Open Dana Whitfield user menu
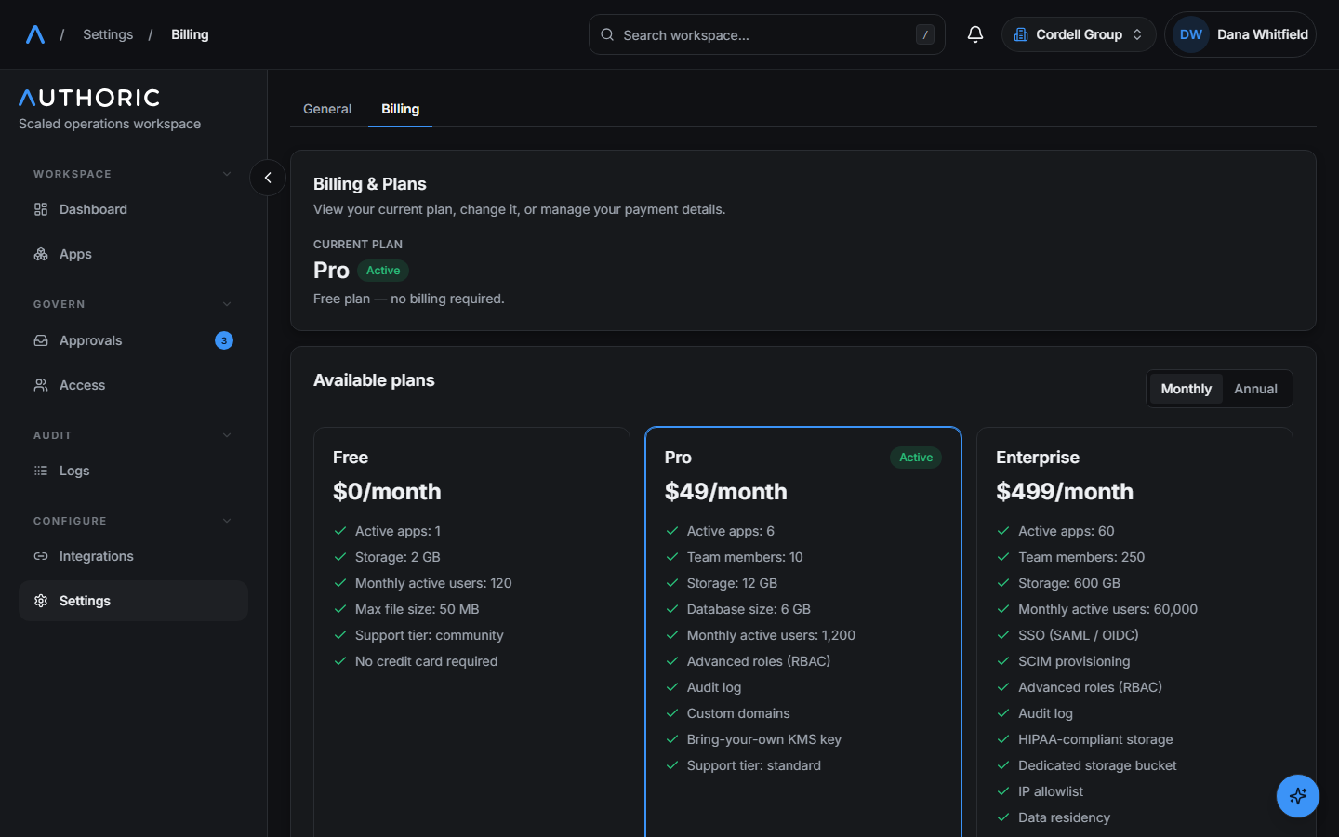The height and width of the screenshot is (837, 1339). pos(1240,34)
